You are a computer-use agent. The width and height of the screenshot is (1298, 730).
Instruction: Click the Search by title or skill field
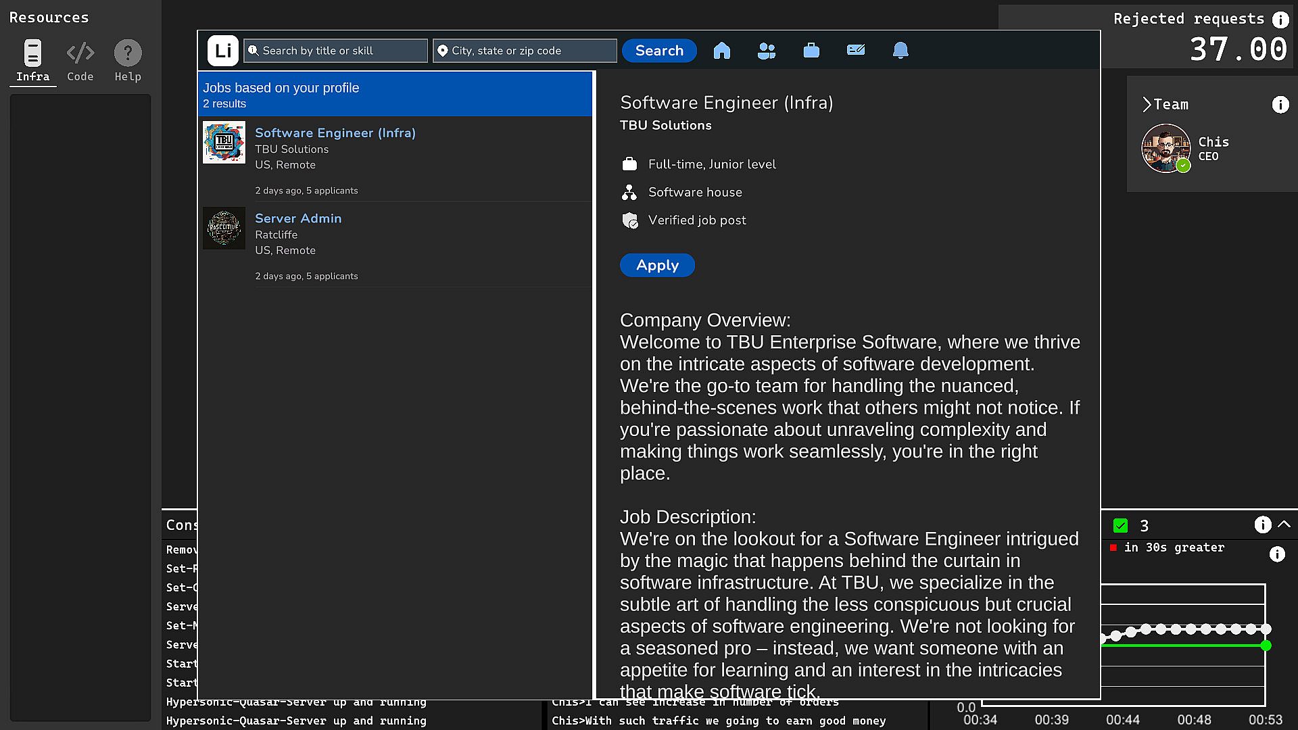pos(336,51)
